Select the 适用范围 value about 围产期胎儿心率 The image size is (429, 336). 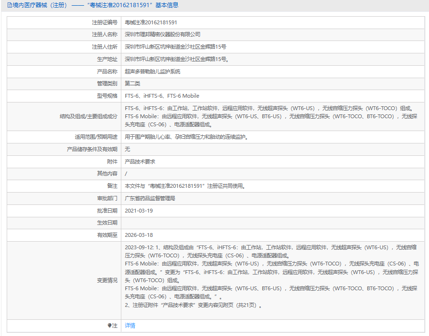186,137
